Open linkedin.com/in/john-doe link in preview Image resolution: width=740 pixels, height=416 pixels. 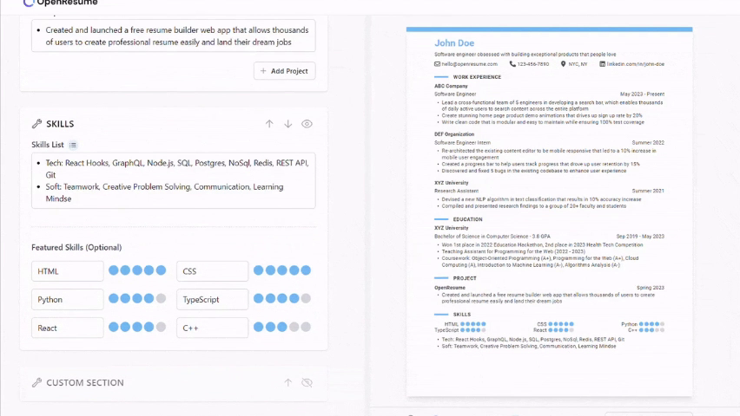click(635, 64)
